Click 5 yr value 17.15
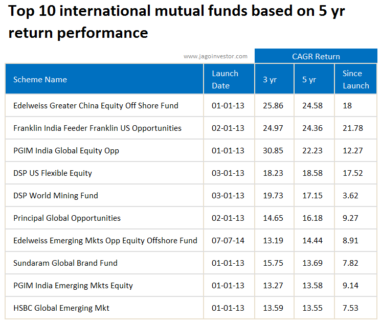Viewport: 381px width, 323px height. tap(312, 196)
